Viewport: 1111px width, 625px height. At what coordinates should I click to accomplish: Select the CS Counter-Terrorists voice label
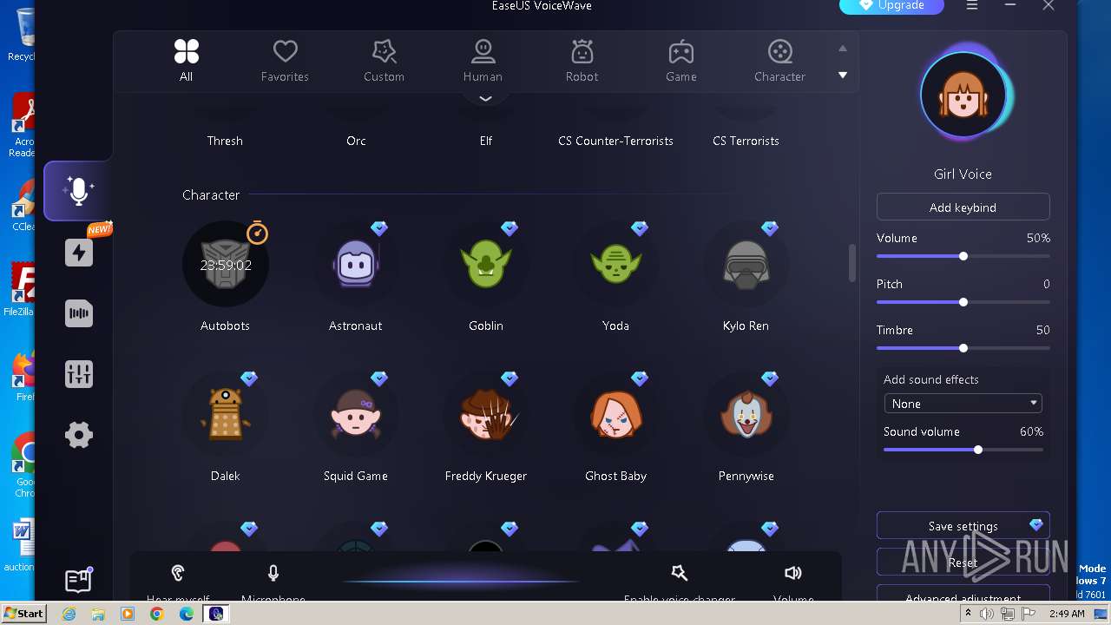[x=615, y=141]
